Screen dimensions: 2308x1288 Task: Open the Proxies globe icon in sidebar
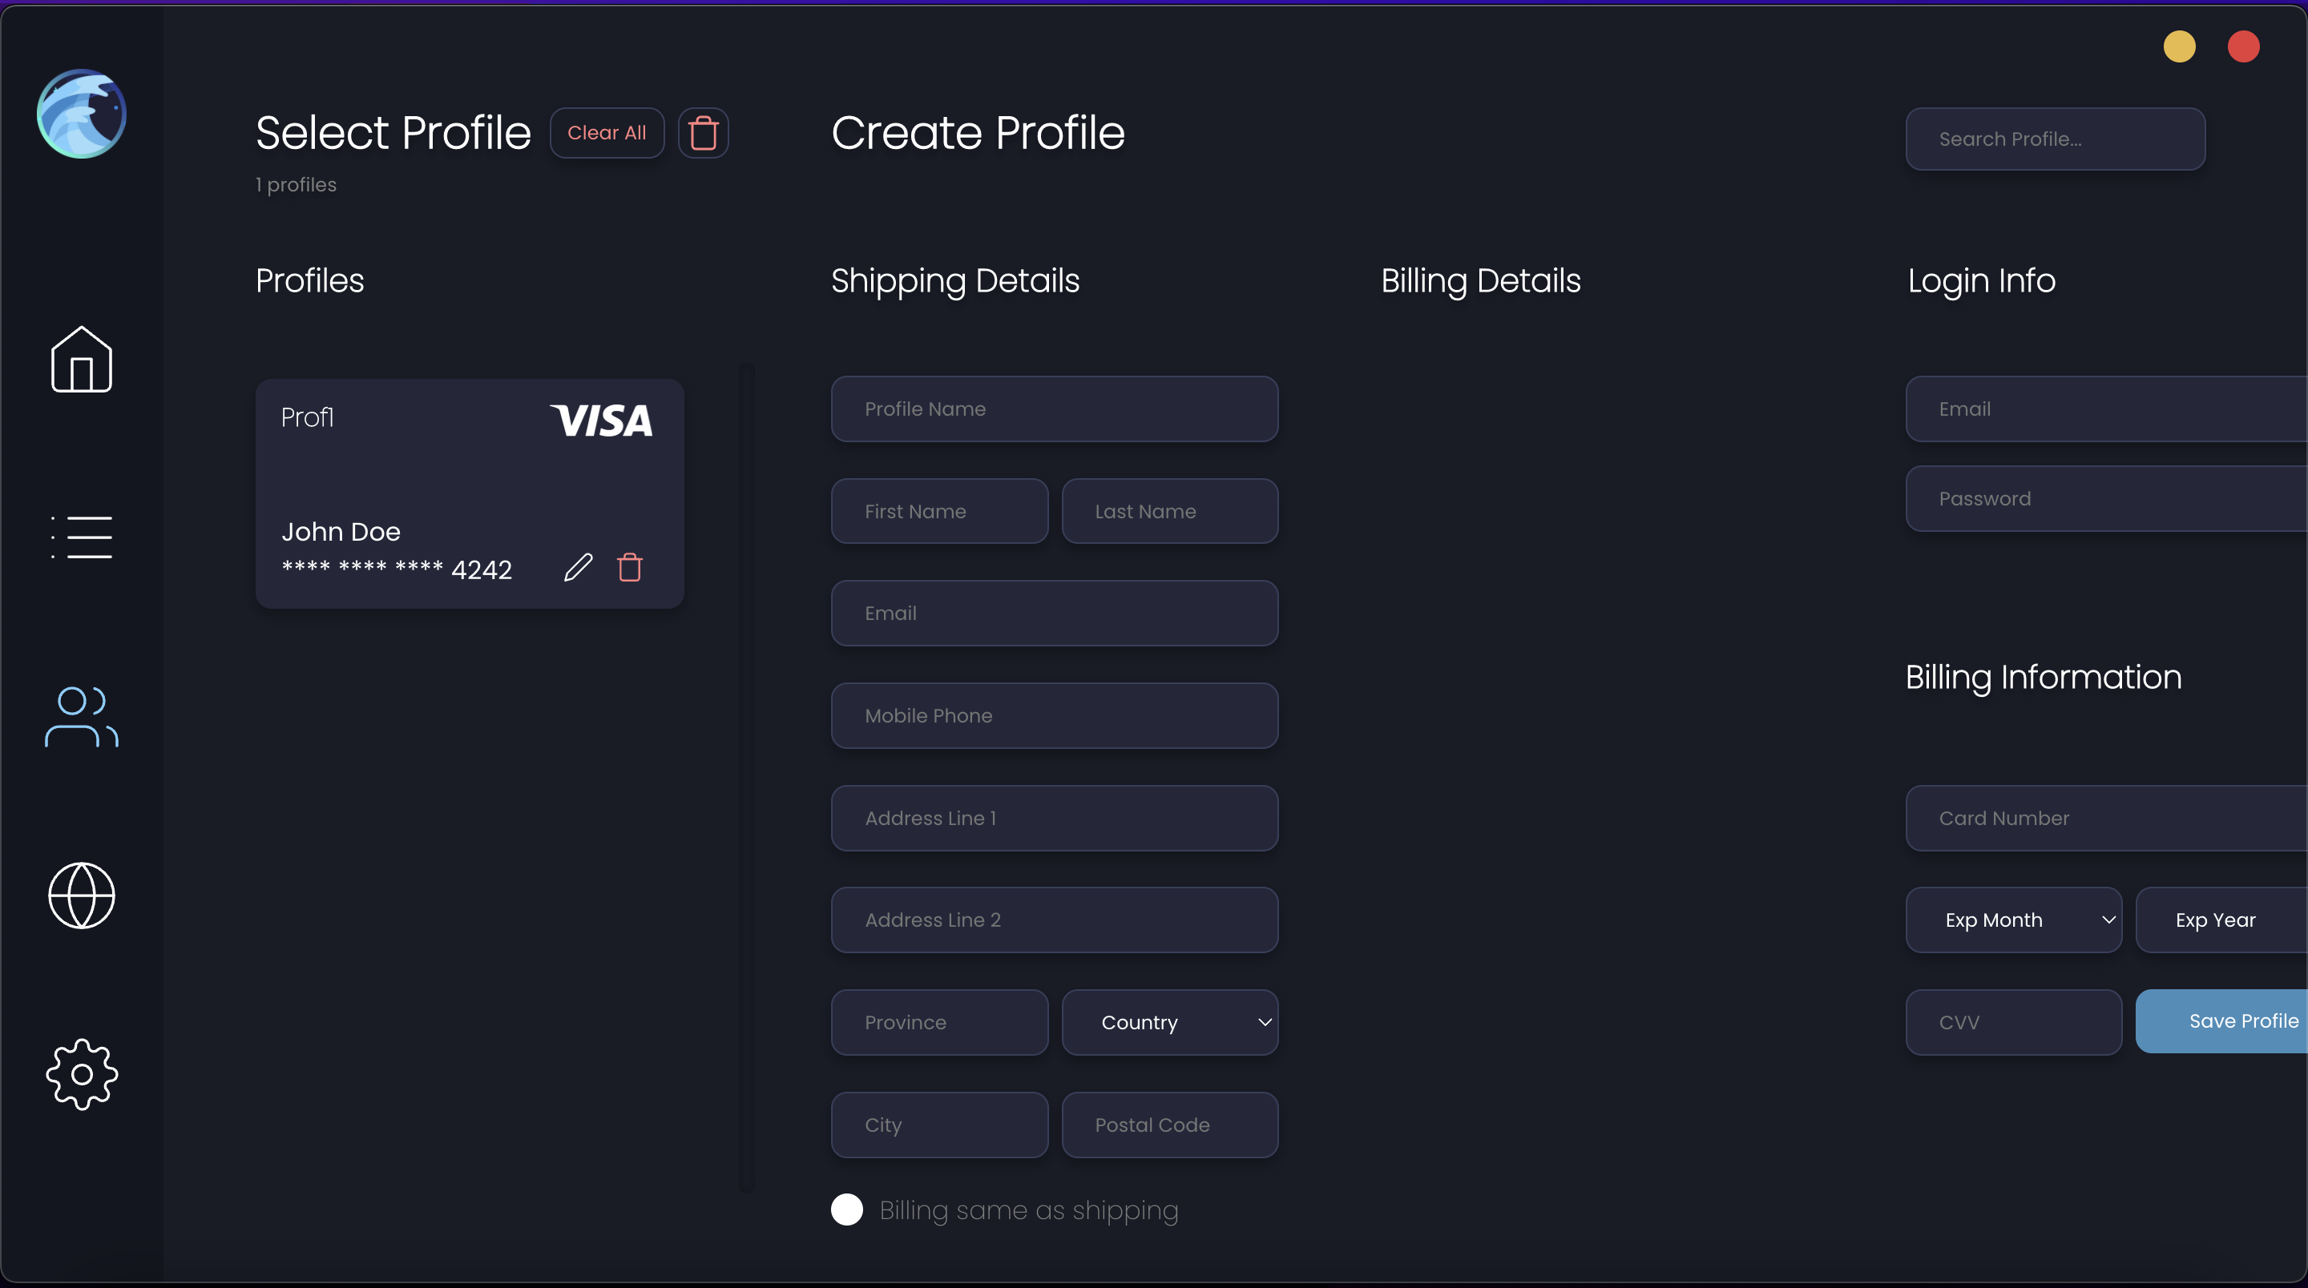[x=82, y=896]
